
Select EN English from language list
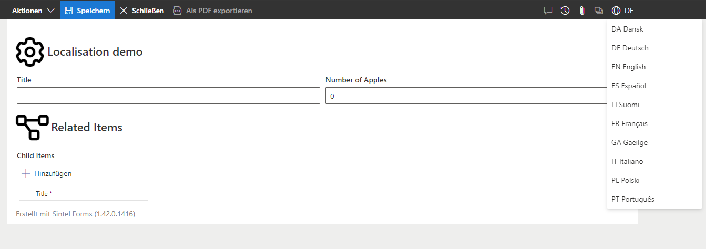629,67
